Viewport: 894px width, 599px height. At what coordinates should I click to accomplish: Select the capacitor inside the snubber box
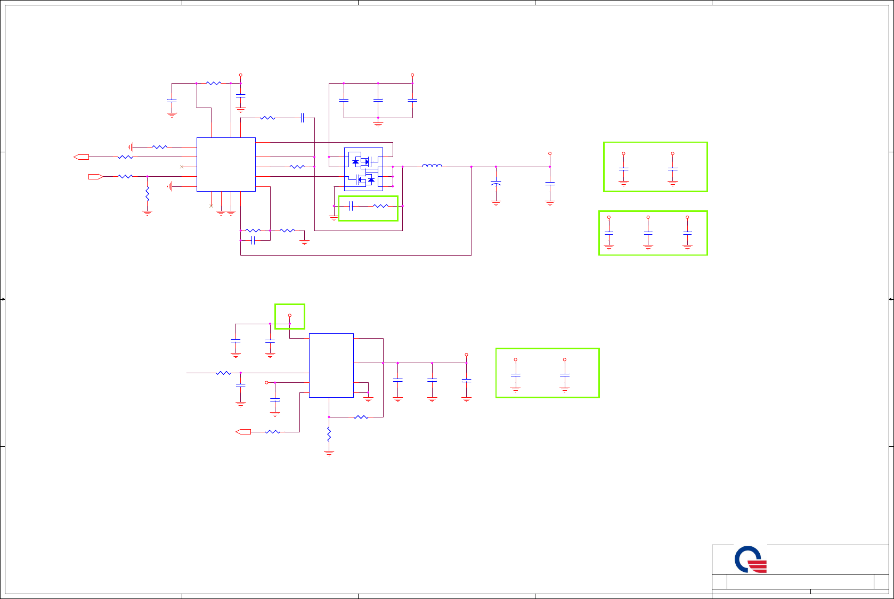point(351,206)
